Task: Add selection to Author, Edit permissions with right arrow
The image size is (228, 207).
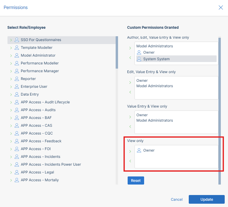Action: pos(130,48)
